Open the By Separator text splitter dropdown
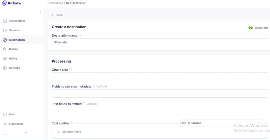Screen dimensions: 270x140 [x=221, y=123]
